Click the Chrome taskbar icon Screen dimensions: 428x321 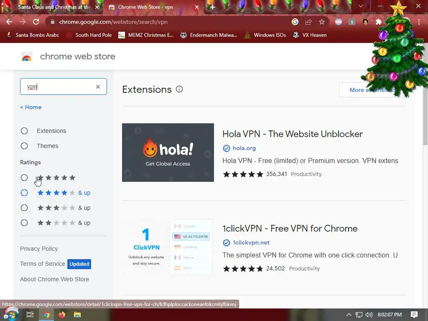46,315
